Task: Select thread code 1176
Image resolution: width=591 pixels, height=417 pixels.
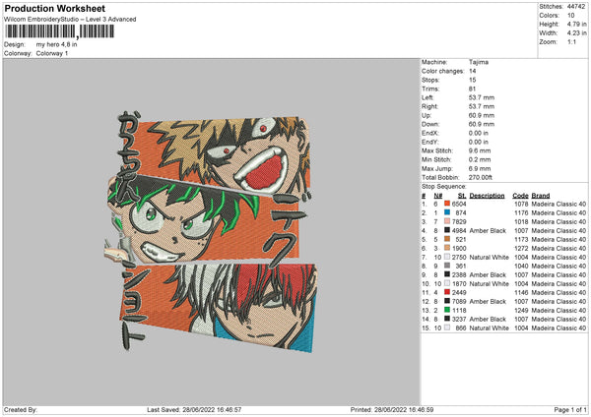Action: pos(521,213)
